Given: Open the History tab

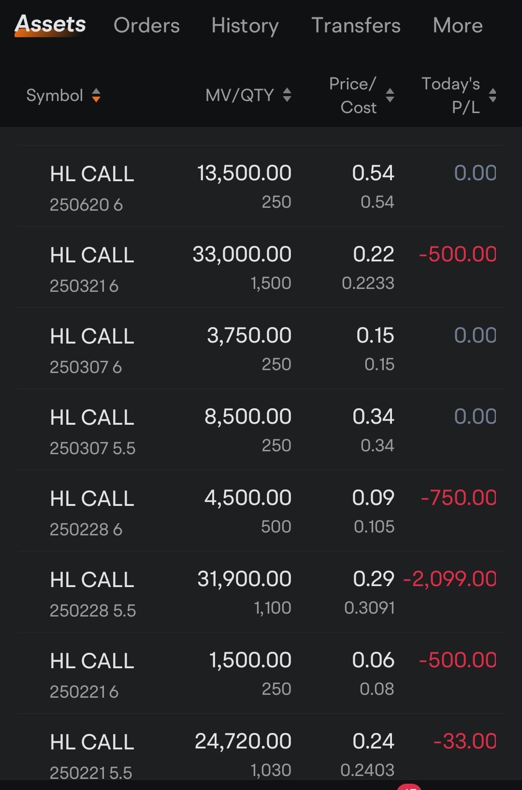Looking at the screenshot, I should 245,26.
